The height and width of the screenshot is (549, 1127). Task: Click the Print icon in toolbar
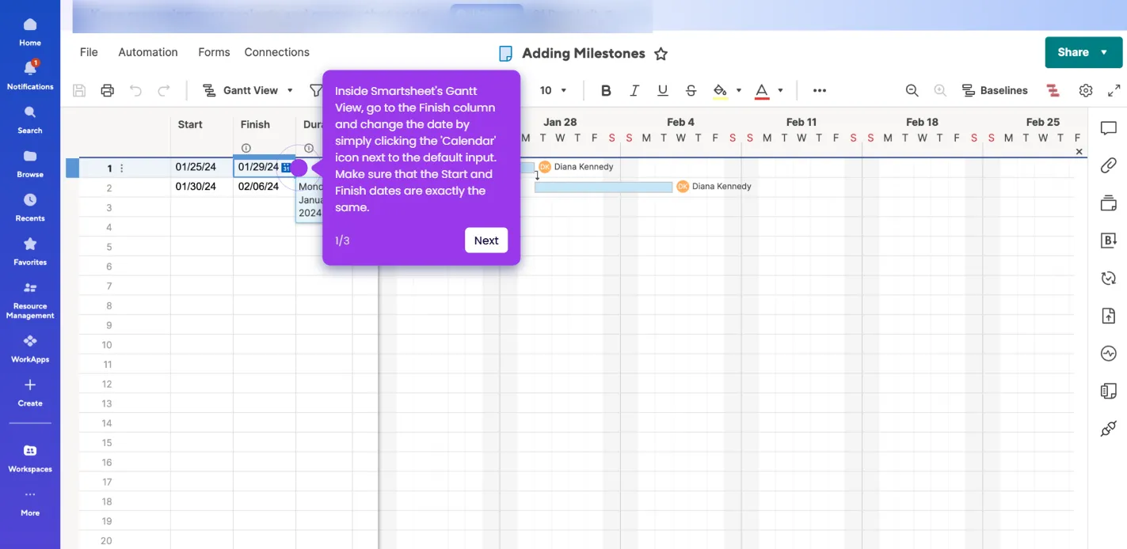[108, 90]
